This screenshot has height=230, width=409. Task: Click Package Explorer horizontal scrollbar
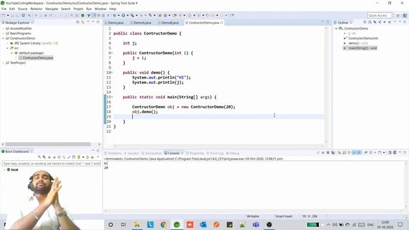[x=48, y=144]
